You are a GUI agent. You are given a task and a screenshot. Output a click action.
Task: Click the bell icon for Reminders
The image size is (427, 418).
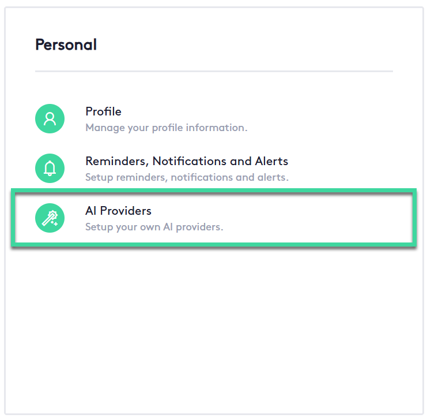50,169
